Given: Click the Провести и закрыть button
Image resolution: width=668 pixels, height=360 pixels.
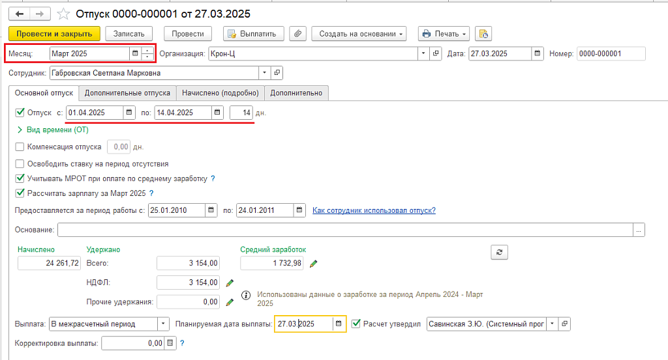Looking at the screenshot, I should tap(54, 33).
